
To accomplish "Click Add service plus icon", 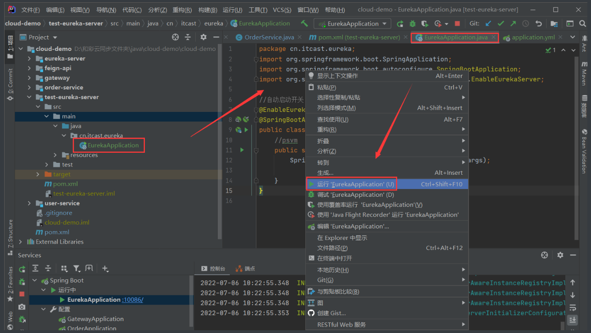I will coord(105,268).
